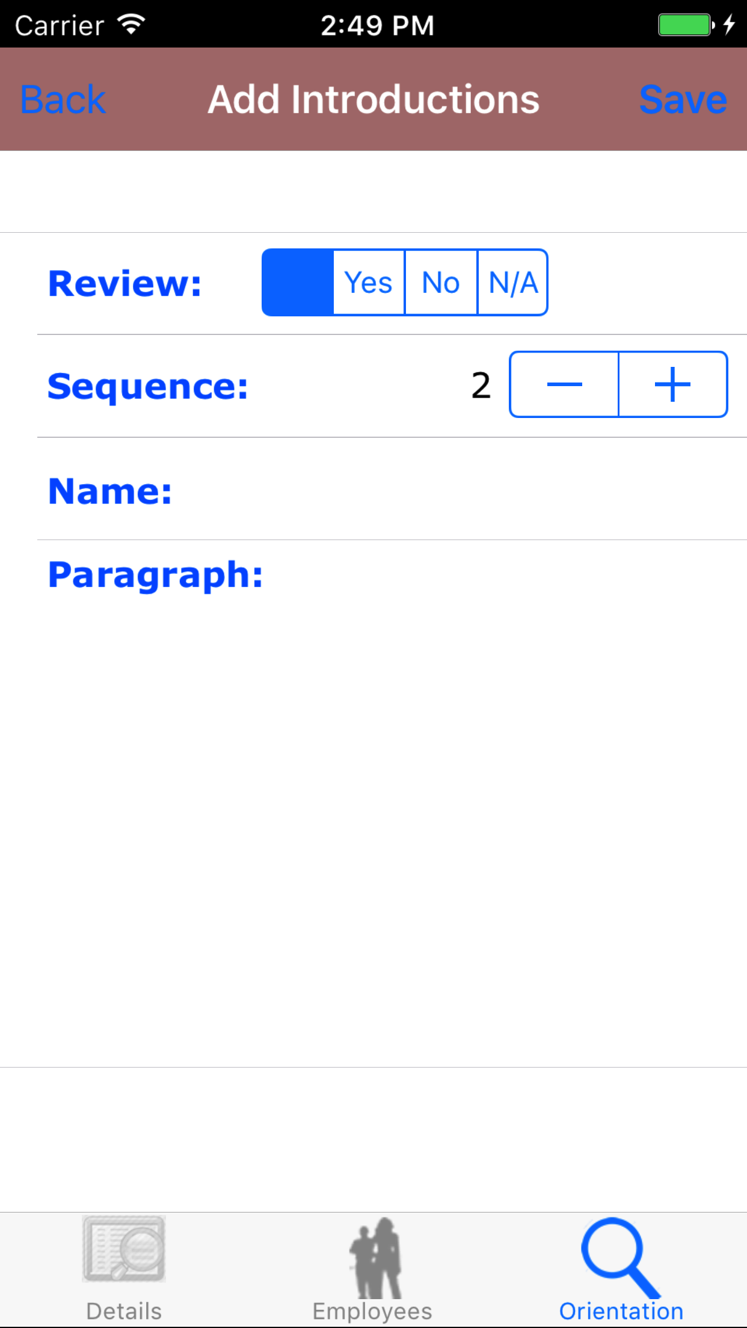Select the blank Review segment
This screenshot has width=747, height=1328.
click(x=298, y=283)
